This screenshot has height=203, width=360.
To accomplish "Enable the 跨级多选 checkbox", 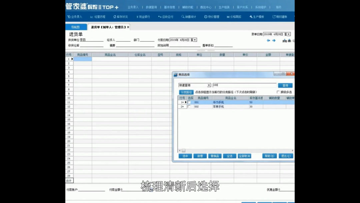I will point(278,92).
